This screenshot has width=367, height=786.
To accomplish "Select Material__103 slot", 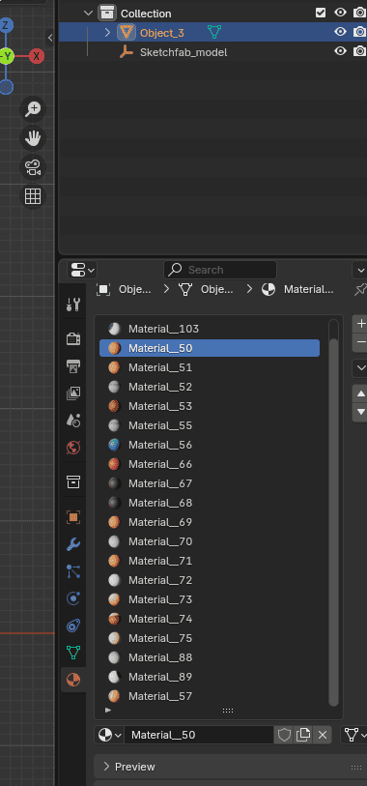I will coord(210,329).
